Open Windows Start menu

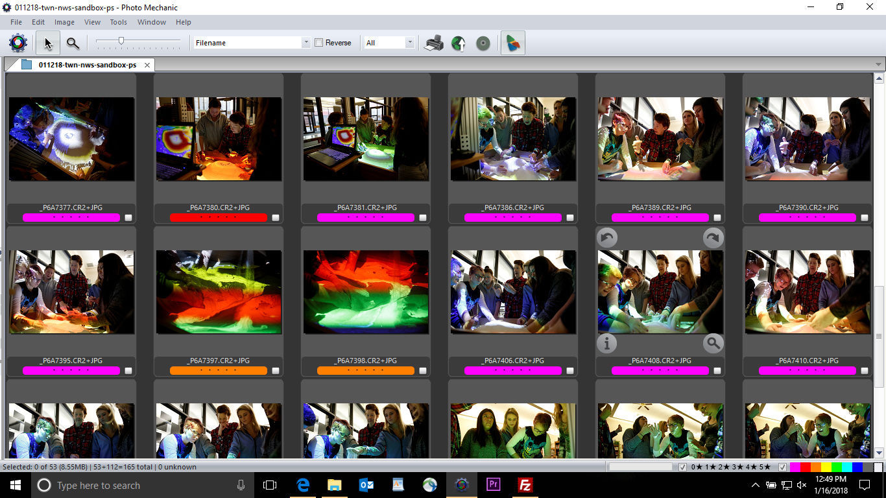pyautogui.click(x=15, y=485)
